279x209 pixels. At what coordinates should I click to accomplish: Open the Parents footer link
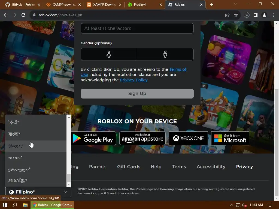click(98, 167)
